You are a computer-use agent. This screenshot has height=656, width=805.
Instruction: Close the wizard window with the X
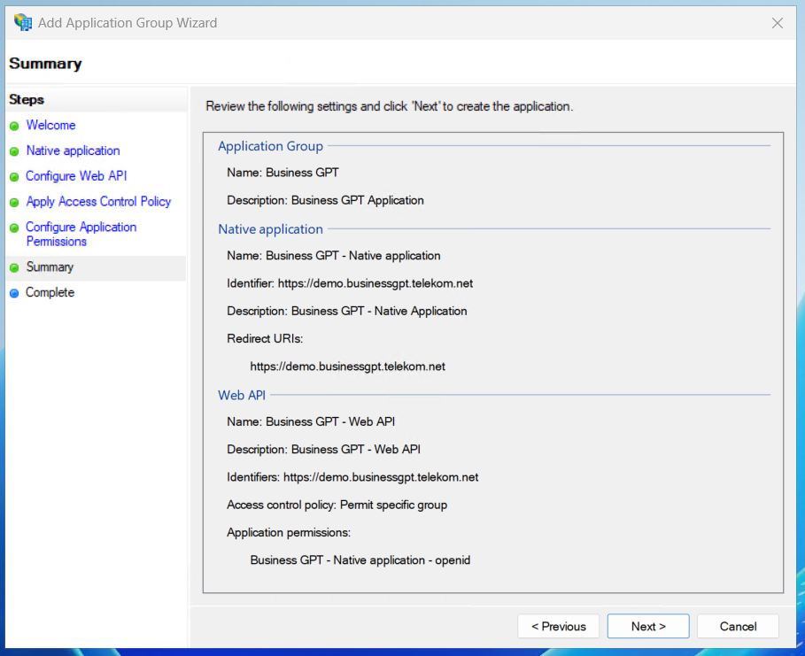[778, 23]
